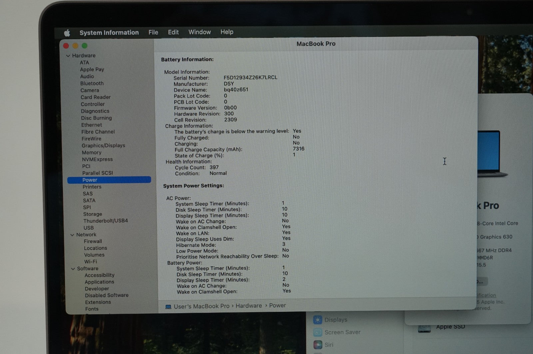This screenshot has height=354, width=533.
Task: Select Ethernet in the sidebar
Action: pos(92,125)
